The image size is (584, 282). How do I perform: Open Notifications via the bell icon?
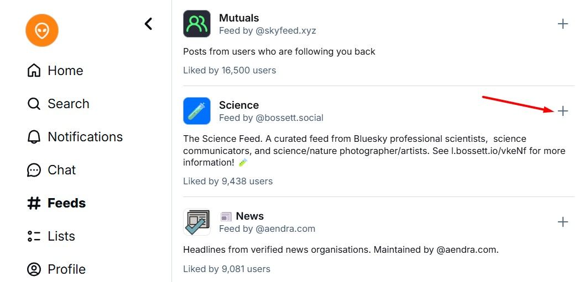pyautogui.click(x=34, y=137)
